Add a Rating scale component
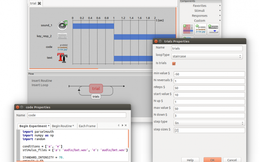This screenshot has width=259, height=162. [x=213, y=29]
